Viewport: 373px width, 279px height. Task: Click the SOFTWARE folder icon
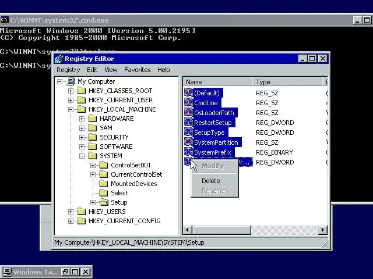[x=93, y=146]
